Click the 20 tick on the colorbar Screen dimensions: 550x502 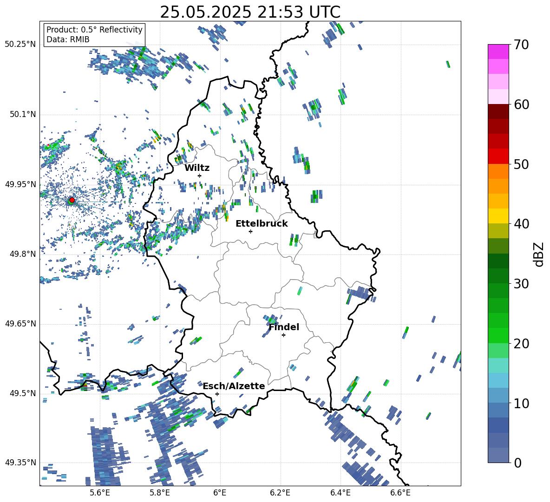coord(521,344)
